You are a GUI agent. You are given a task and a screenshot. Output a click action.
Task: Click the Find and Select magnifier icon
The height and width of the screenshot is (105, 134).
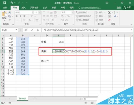click(x=115, y=16)
